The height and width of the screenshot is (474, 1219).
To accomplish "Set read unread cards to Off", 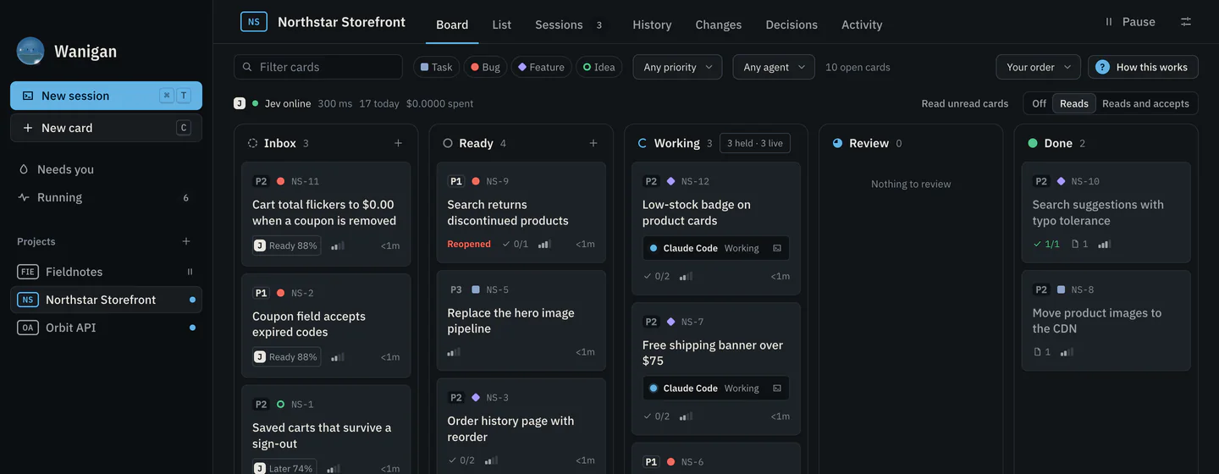I will click(x=1039, y=103).
